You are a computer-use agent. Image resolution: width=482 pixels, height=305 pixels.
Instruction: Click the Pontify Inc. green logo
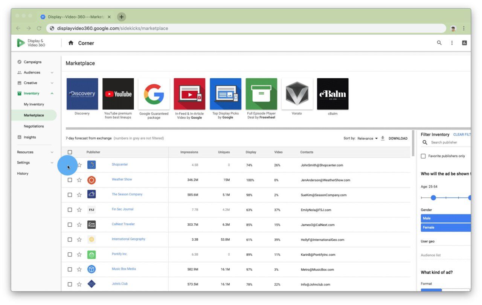point(92,255)
